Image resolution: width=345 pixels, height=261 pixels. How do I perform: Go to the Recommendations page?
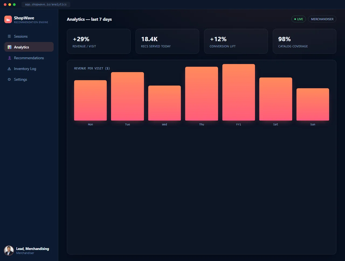pyautogui.click(x=29, y=58)
